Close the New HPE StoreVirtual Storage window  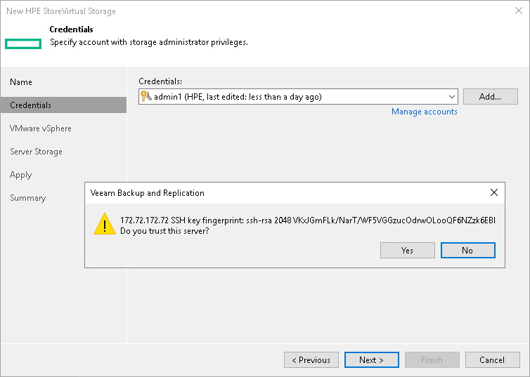pyautogui.click(x=519, y=11)
